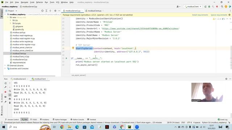
Task: Hide the Project panel
Action: [x=59, y=11]
